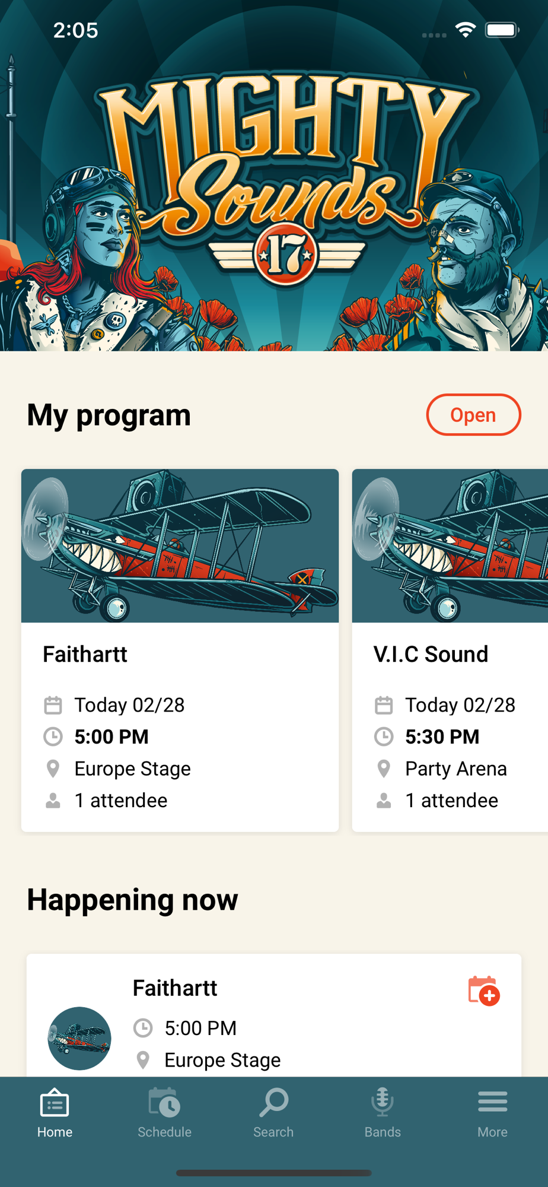Tap the Wi-Fi status icon
Screen dimensions: 548x1187
pyautogui.click(x=466, y=30)
